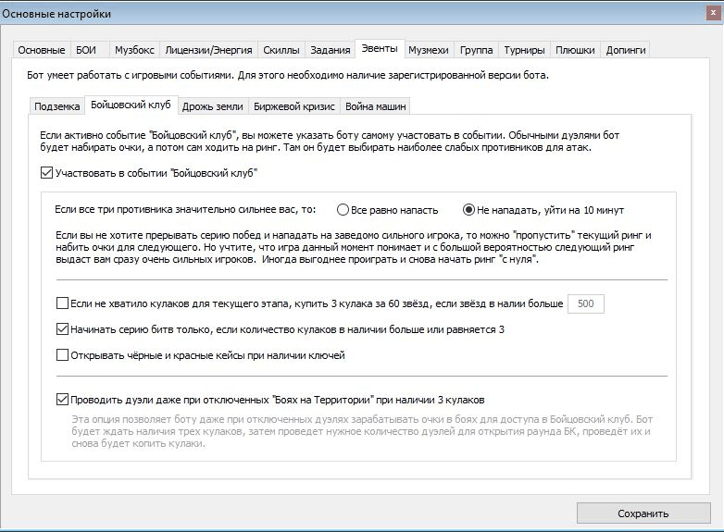This screenshot has width=724, height=532.
Task: Switch to the Основные tab
Action: 41,50
